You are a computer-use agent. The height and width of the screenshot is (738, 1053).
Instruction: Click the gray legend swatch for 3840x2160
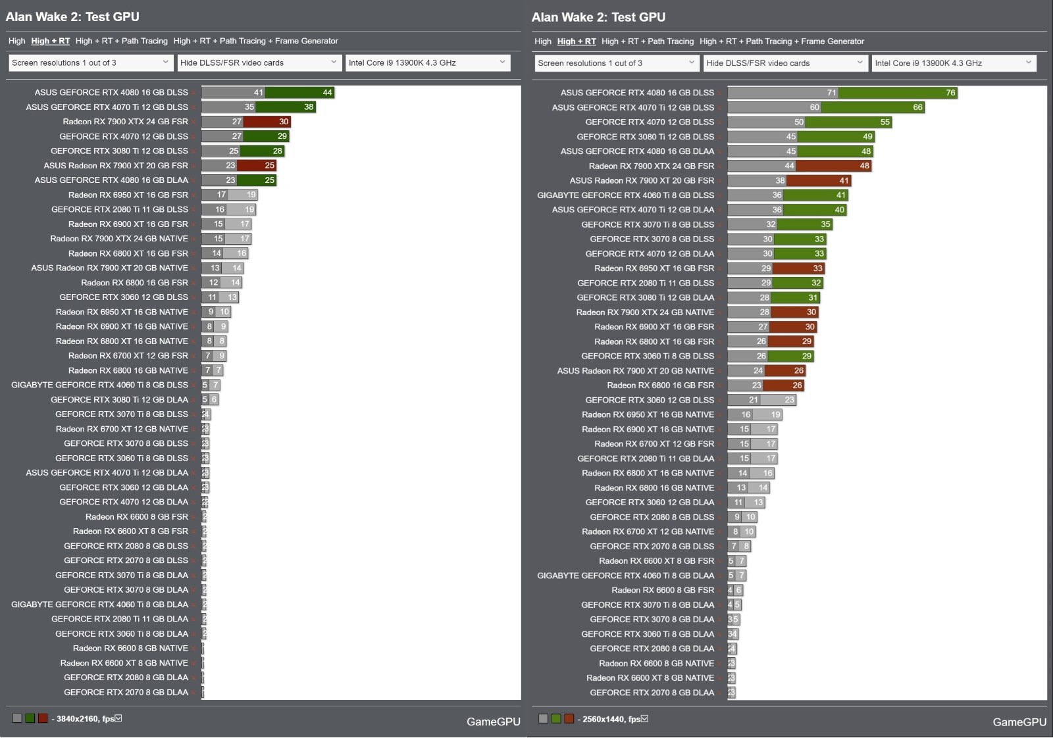[x=17, y=718]
